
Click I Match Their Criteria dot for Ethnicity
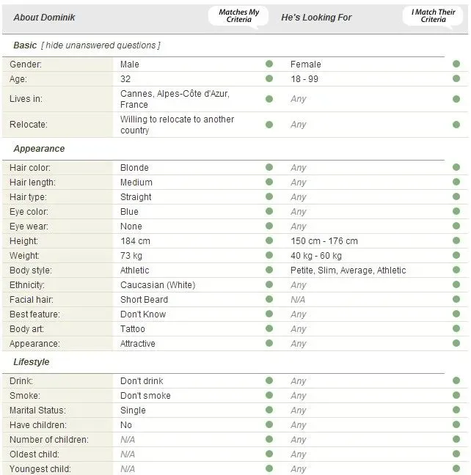456,285
